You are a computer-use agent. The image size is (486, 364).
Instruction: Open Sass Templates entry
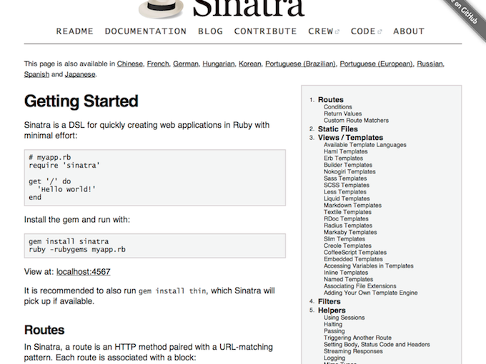(x=345, y=178)
